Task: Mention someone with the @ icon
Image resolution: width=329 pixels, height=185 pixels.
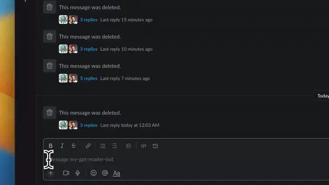Action: 105,173
